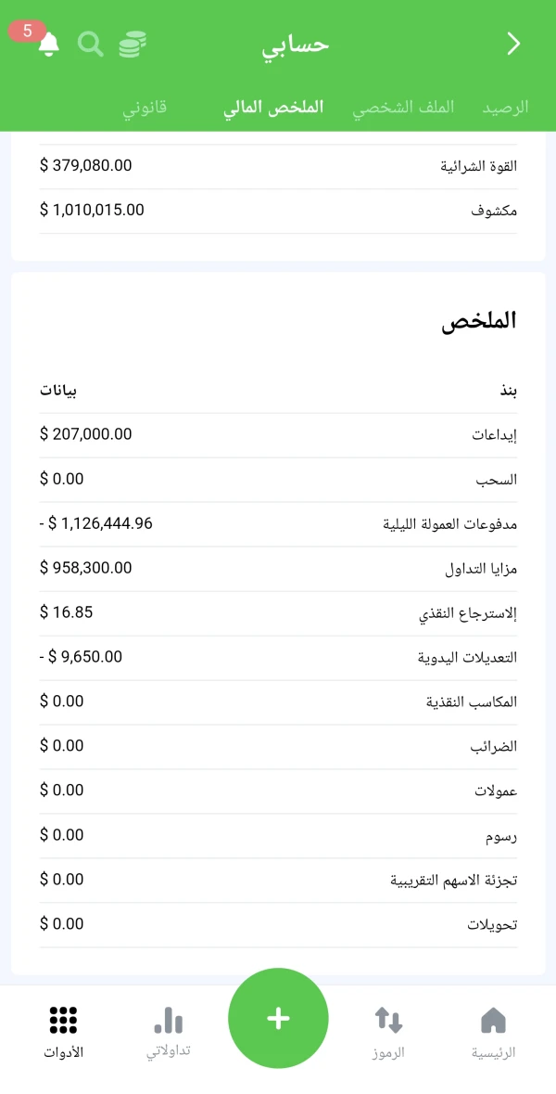Tap the search magnifier icon
This screenshot has width=556, height=1094.
tap(90, 44)
